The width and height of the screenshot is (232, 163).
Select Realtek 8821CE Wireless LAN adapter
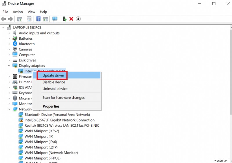tap(62, 126)
